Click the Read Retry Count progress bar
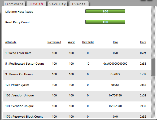The height and width of the screenshot is (120, 157). (105, 22)
